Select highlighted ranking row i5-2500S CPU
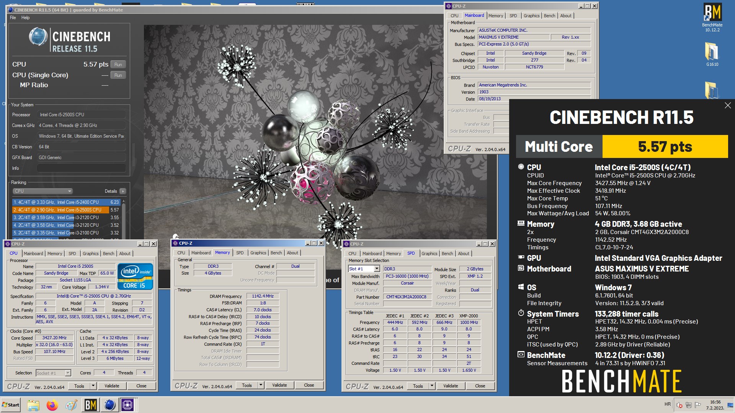Screen dimensions: 735x413 [67, 210]
